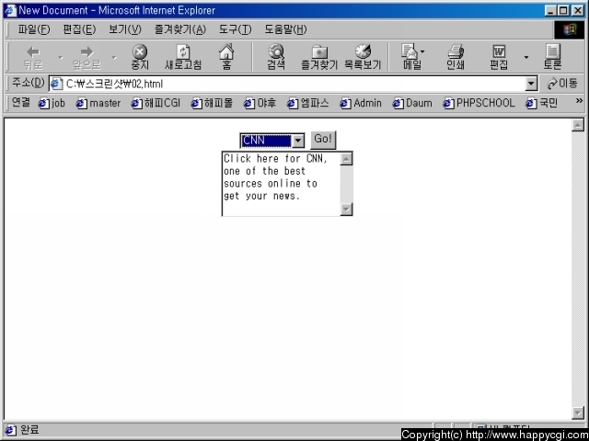Open the PHPSCHOOL link in links bar
The width and height of the screenshot is (589, 441).
479,103
